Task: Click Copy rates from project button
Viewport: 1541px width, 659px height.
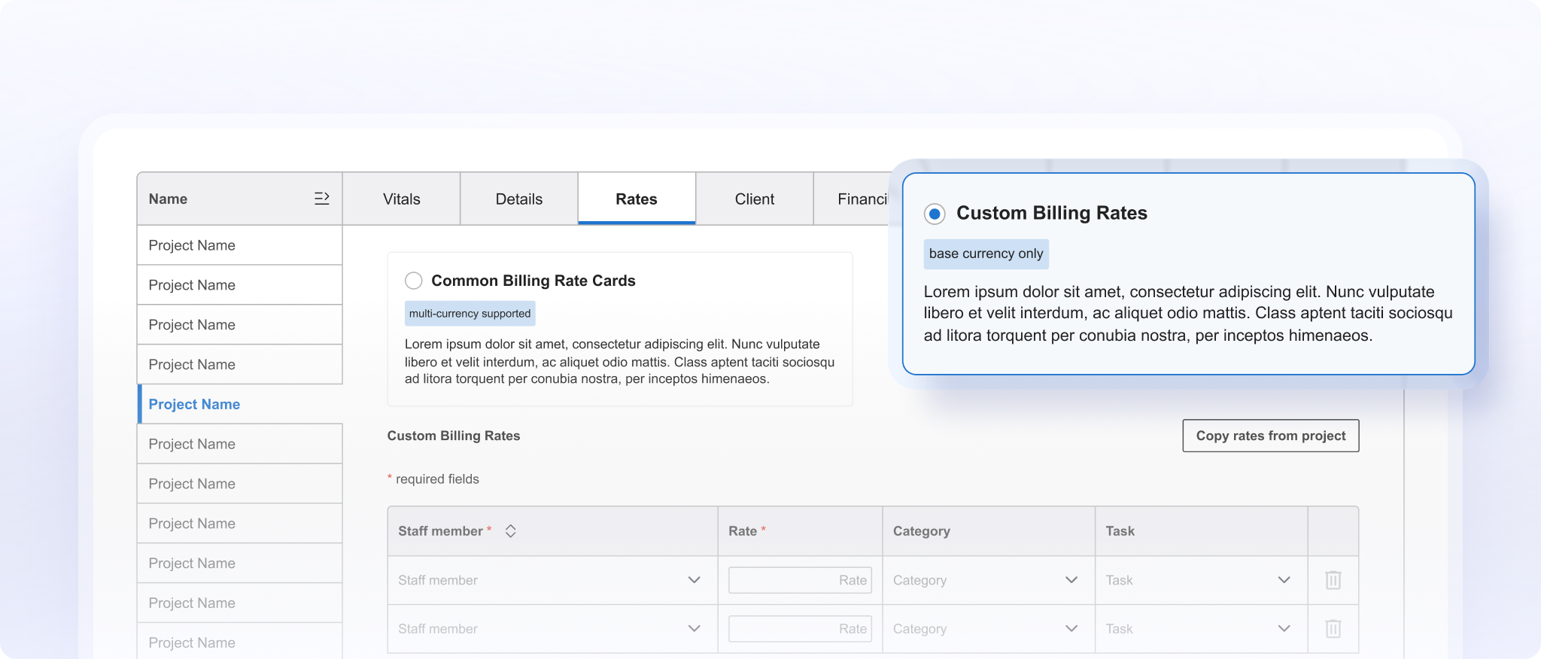Action: [x=1270, y=436]
